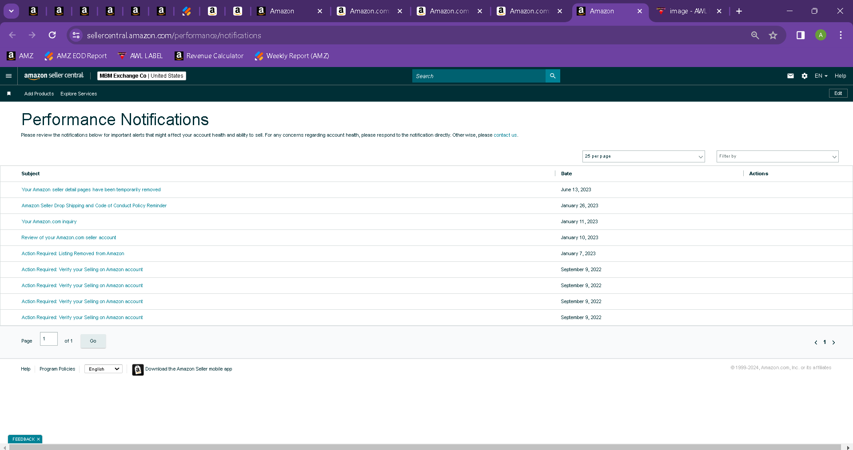Expand the Filter by dropdown
Image resolution: width=853 pixels, height=450 pixels.
click(777, 156)
